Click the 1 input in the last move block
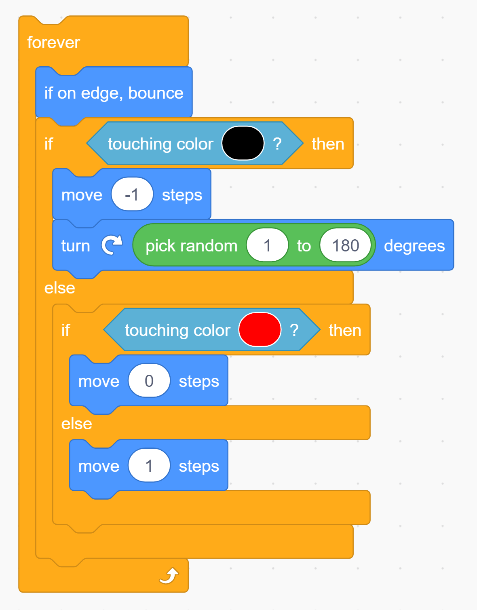Viewport: 477px width, 610px height. (x=149, y=466)
